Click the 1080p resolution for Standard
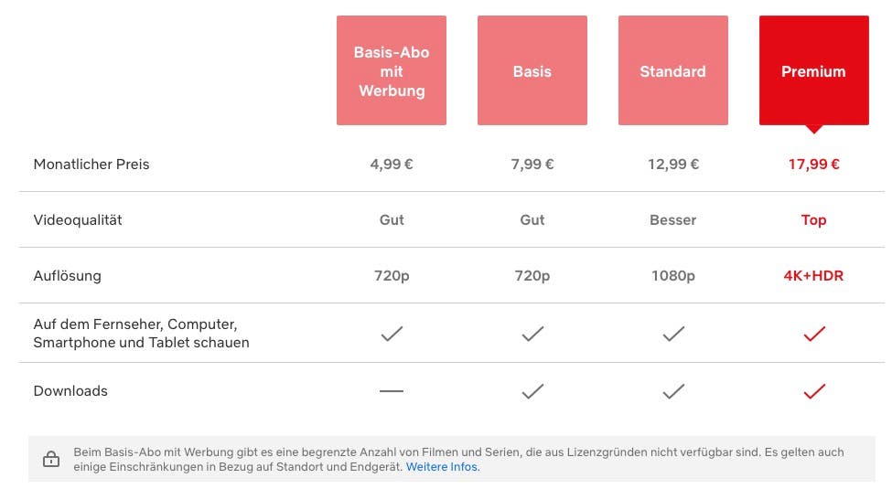 coord(673,276)
